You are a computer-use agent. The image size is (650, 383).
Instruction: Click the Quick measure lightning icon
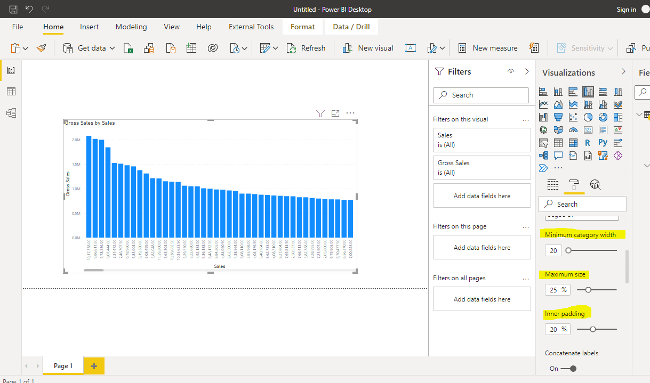534,48
